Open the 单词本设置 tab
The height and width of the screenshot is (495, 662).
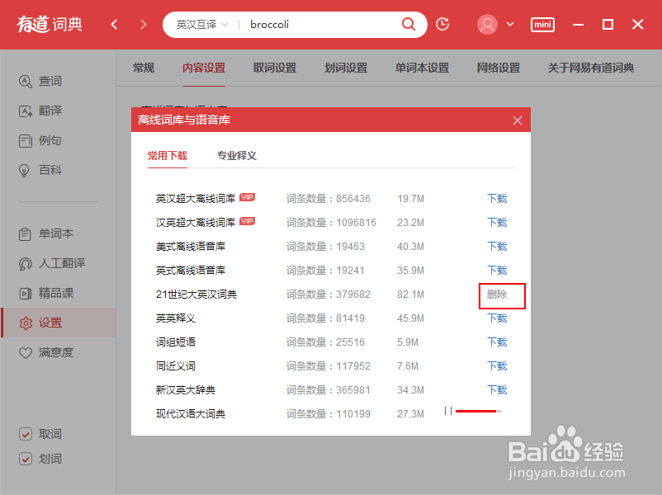point(422,68)
